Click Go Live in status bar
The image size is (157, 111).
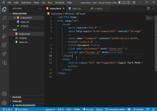coord(88,109)
